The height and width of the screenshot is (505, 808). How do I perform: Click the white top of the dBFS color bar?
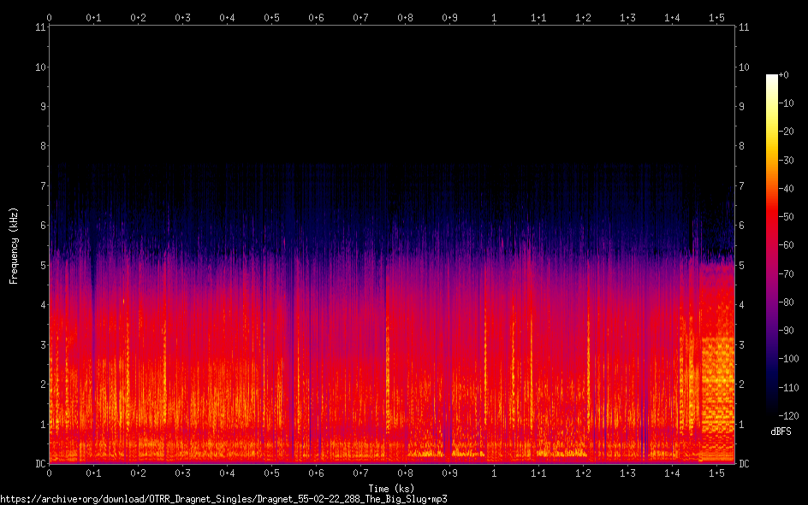click(x=772, y=78)
